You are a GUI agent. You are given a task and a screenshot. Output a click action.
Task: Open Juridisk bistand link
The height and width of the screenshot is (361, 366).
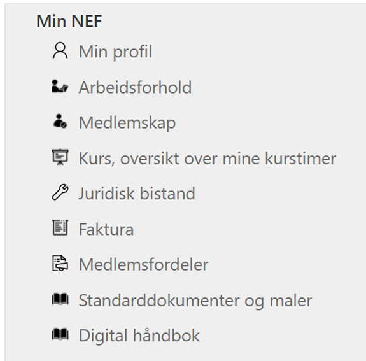click(x=137, y=194)
